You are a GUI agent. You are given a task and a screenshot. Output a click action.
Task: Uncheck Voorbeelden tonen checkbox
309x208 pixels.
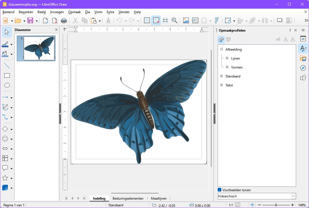click(220, 190)
